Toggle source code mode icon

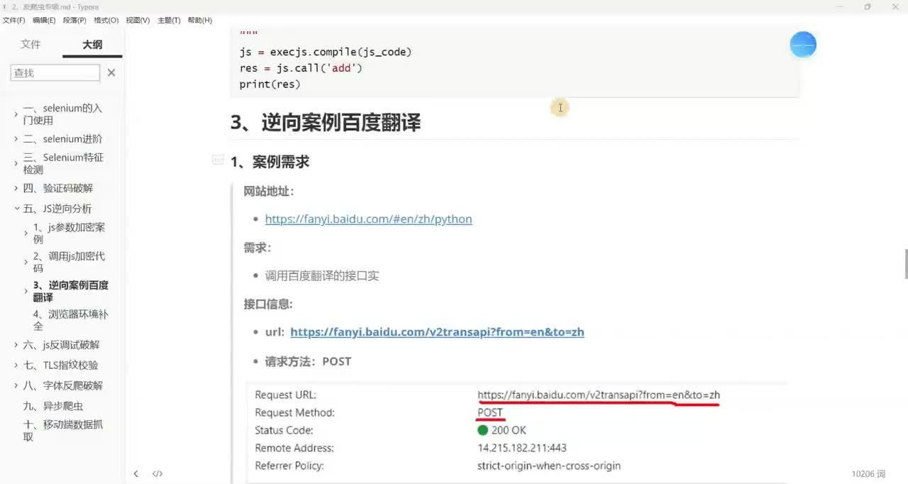coord(157,473)
